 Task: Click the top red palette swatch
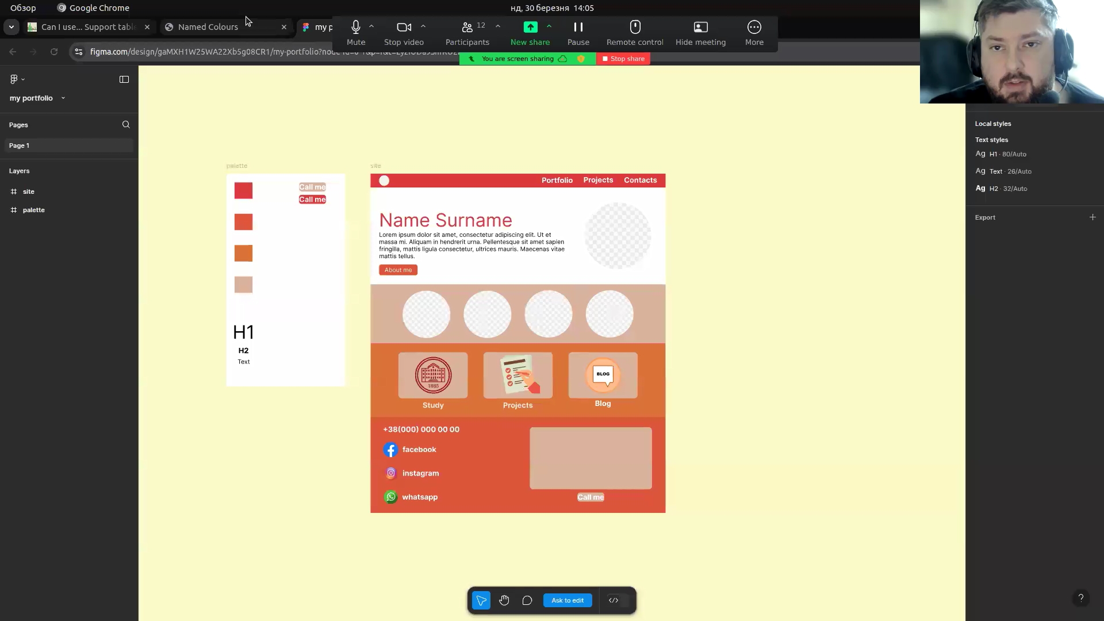click(243, 191)
